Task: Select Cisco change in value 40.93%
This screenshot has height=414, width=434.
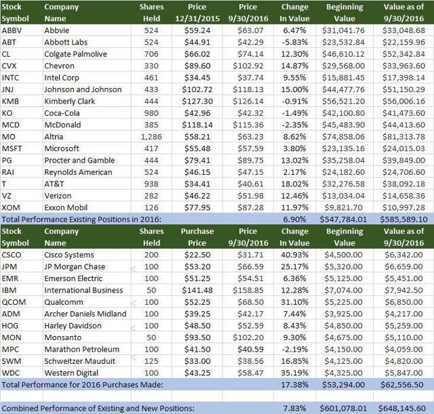Action: click(295, 255)
